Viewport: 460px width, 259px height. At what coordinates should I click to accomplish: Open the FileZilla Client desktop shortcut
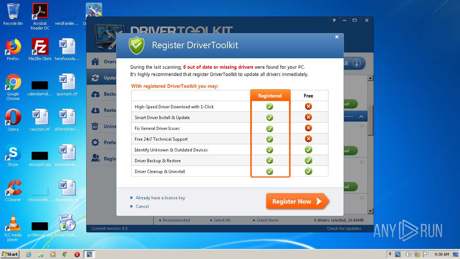[40, 50]
